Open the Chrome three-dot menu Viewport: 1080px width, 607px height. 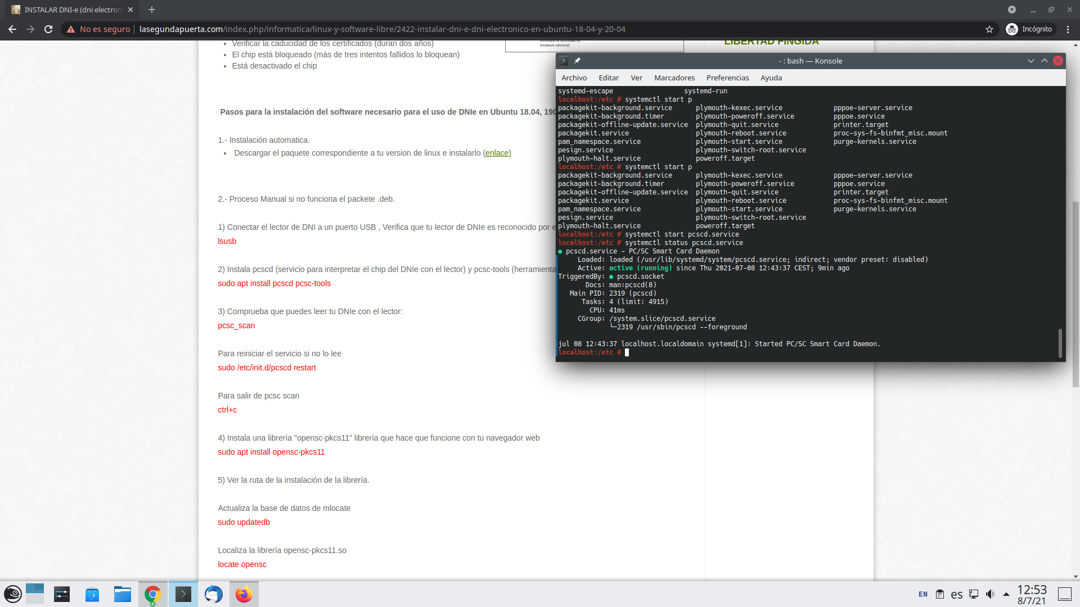click(1068, 29)
